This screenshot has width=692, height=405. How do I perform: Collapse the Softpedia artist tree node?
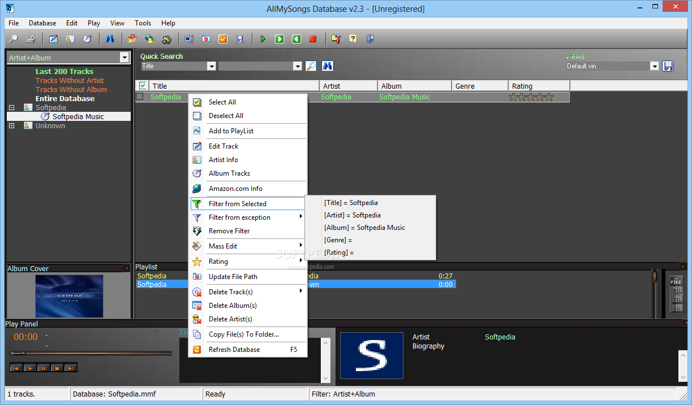point(12,107)
